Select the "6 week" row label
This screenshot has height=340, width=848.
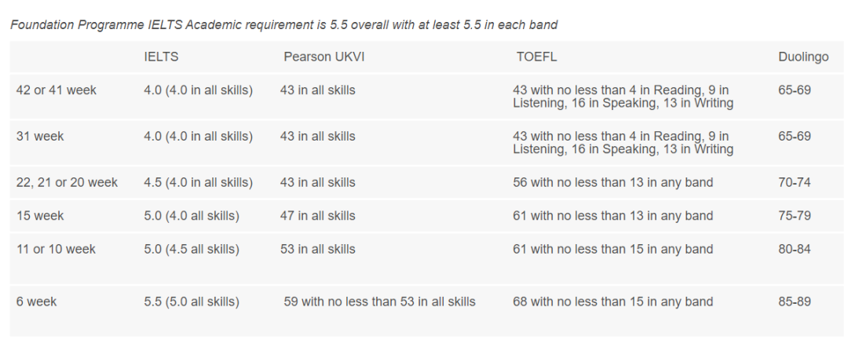click(x=37, y=302)
